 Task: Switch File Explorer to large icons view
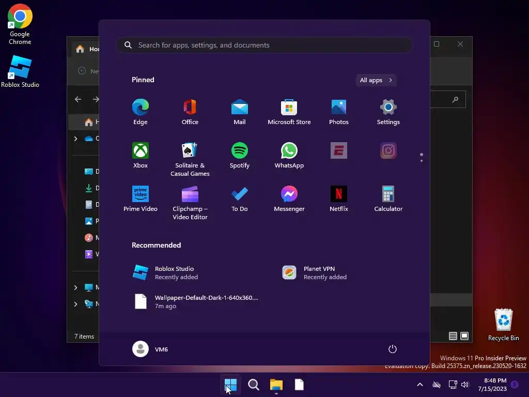coord(464,336)
